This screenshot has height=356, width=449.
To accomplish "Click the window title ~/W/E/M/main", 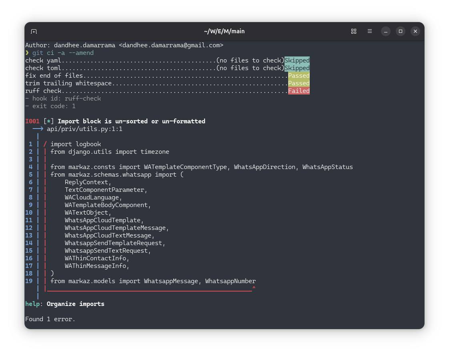I will [224, 31].
